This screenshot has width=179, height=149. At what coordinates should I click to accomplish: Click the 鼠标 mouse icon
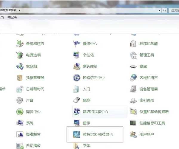pyautogui.click(x=76, y=100)
